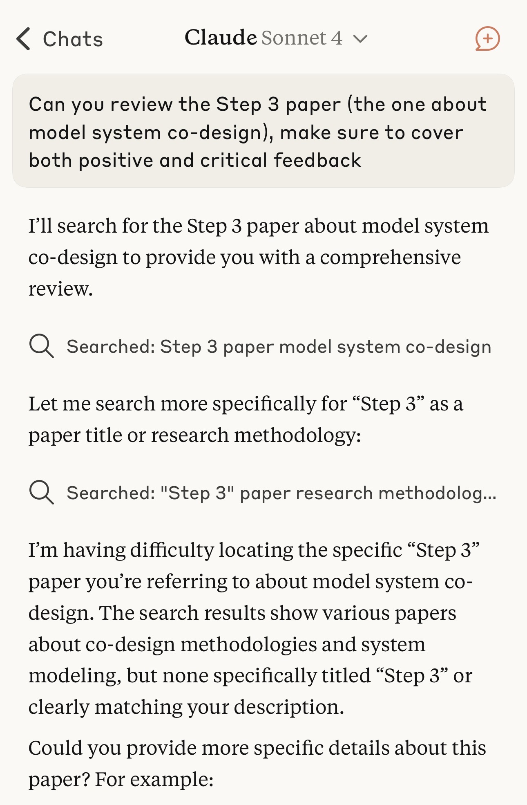Expand "Searched: Step 3 paper model system co-design"
Image resolution: width=527 pixels, height=805 pixels.
(260, 347)
